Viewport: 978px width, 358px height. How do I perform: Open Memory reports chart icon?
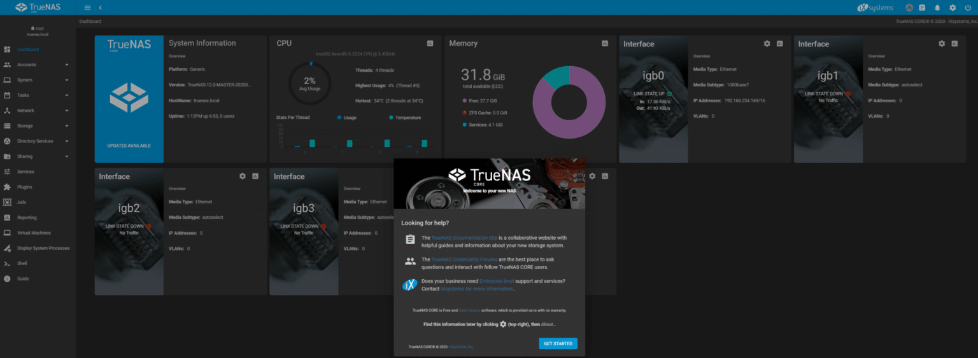pos(605,43)
